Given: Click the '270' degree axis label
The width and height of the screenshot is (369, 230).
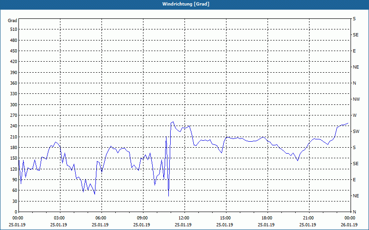Looking at the screenshot, I should [14, 115].
